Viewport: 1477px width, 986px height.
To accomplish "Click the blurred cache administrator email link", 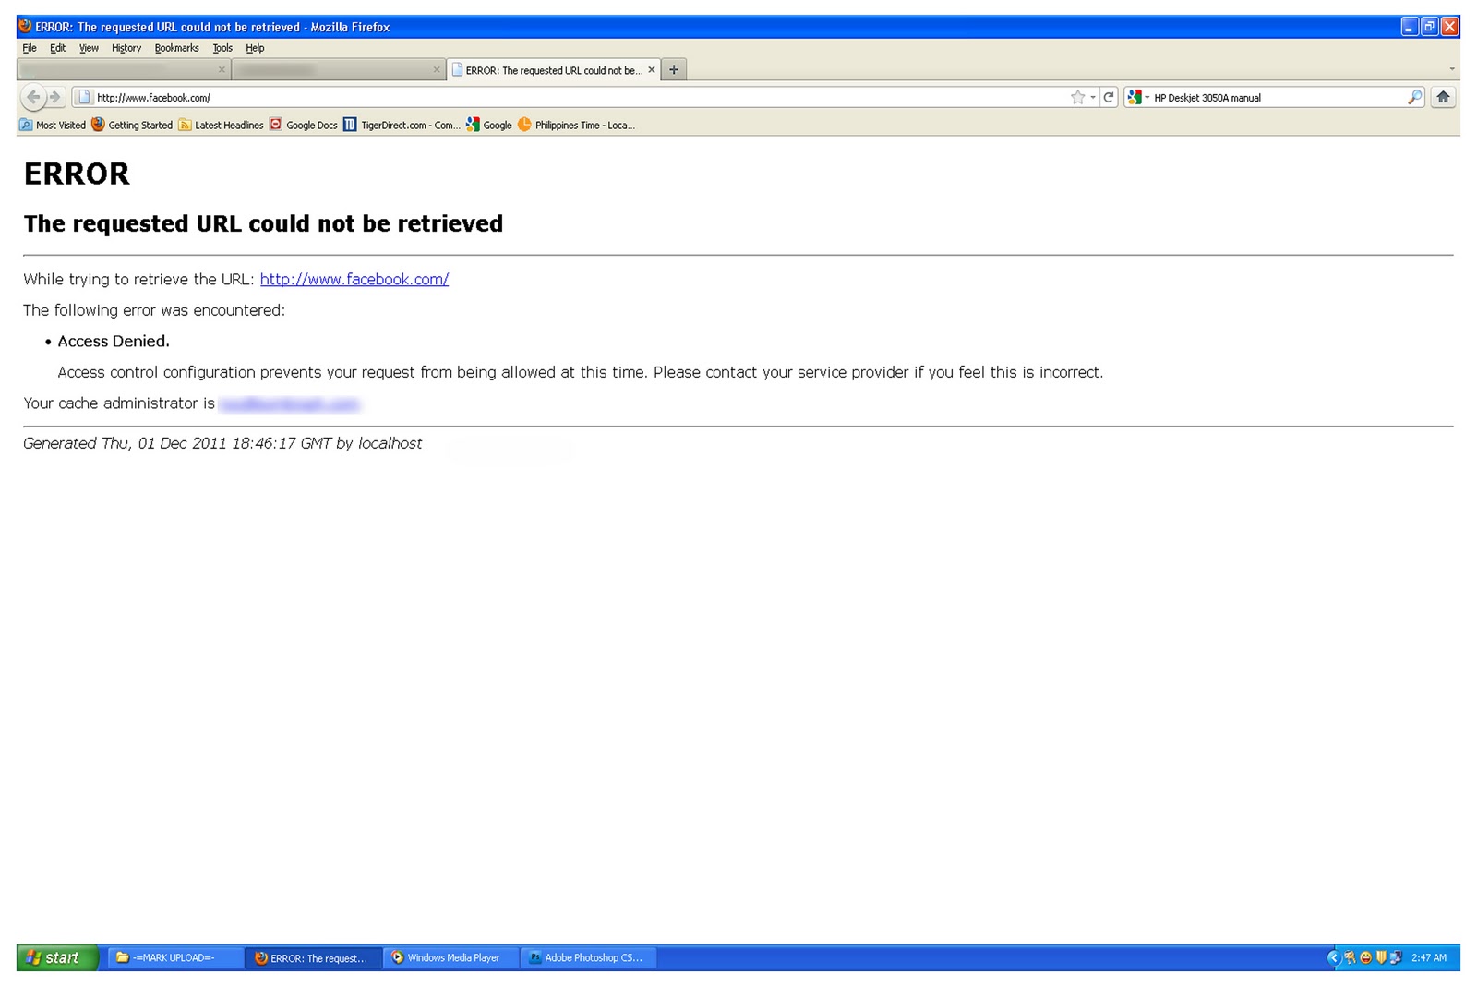I will tap(289, 403).
